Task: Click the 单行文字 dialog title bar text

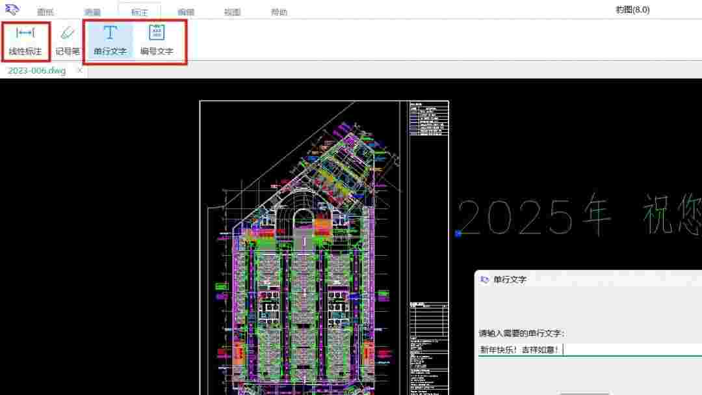Action: coord(510,280)
